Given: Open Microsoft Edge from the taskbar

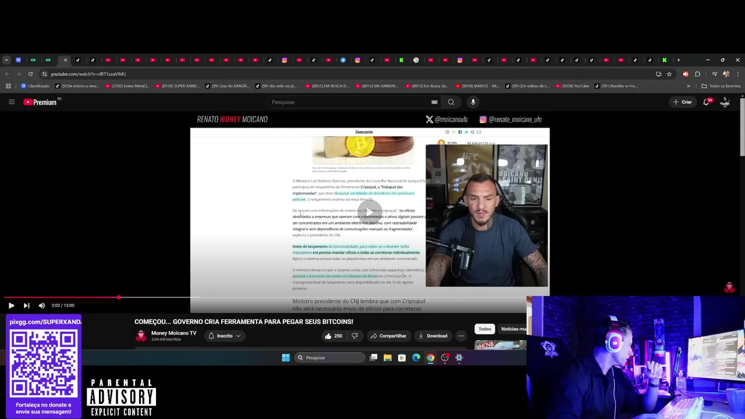Looking at the screenshot, I should coord(416,358).
